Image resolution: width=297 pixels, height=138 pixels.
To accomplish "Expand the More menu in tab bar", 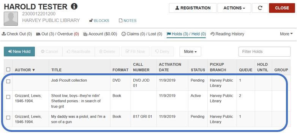I will 286,34.
